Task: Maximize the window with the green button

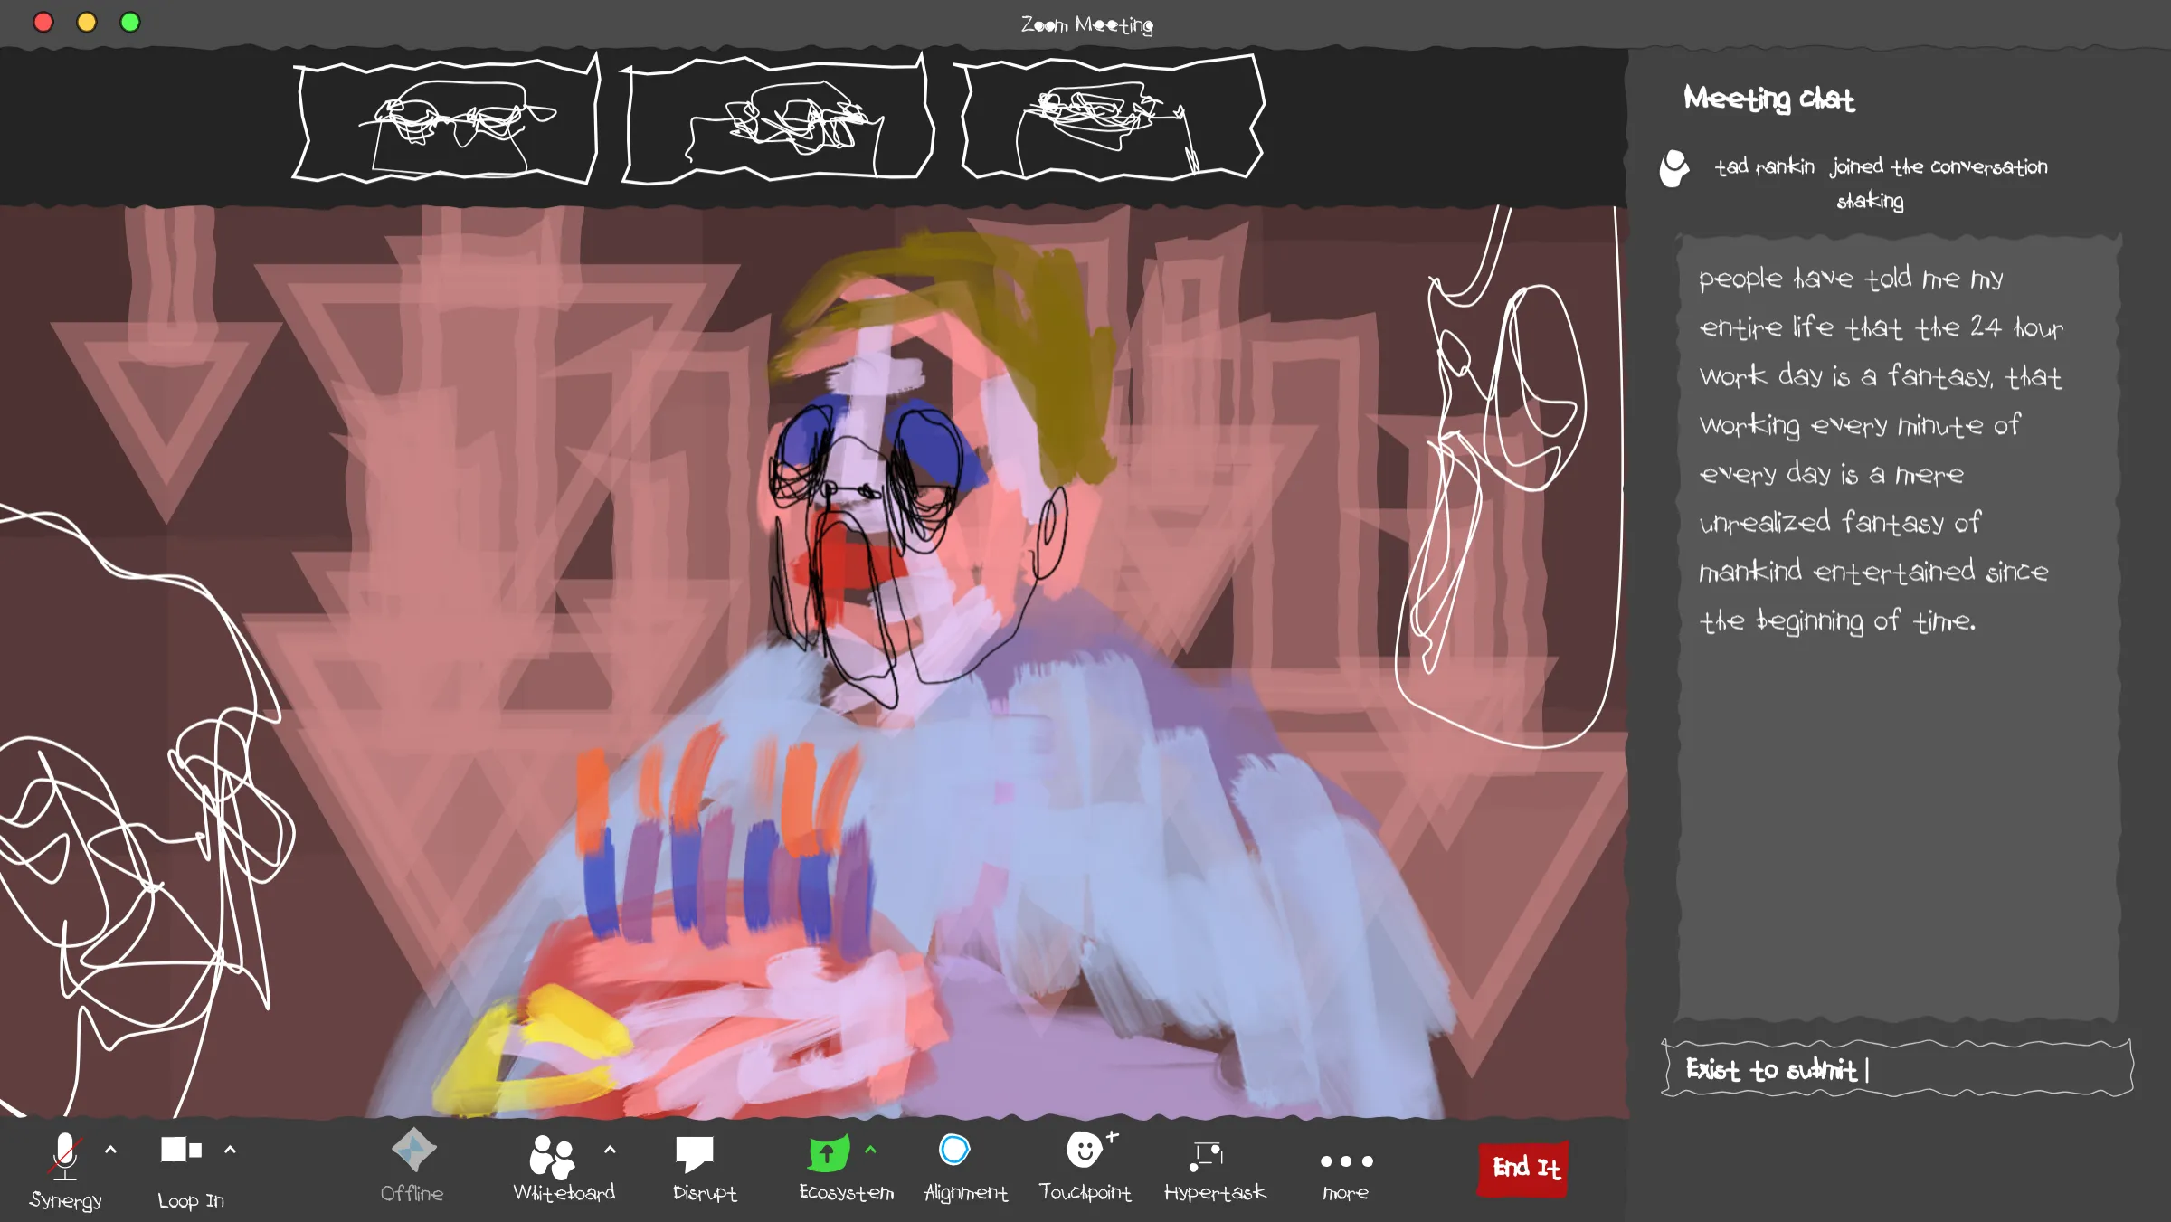Action: click(x=130, y=22)
